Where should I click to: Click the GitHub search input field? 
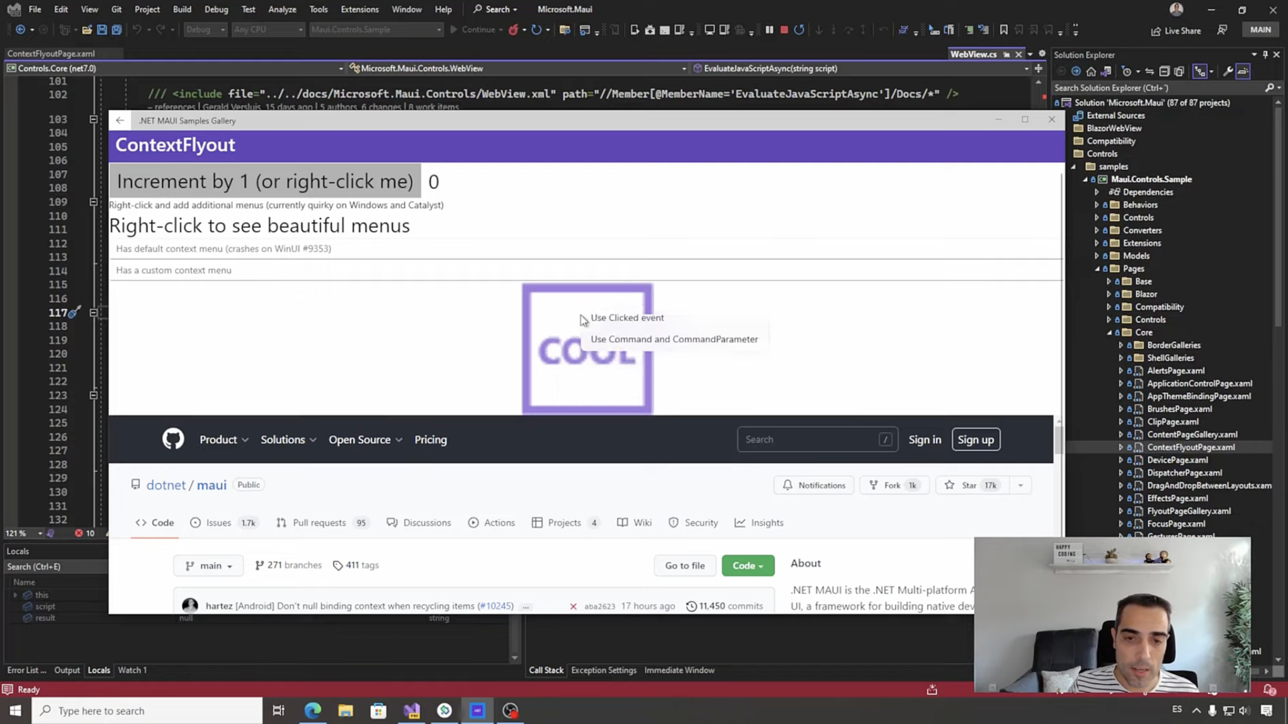(x=817, y=440)
